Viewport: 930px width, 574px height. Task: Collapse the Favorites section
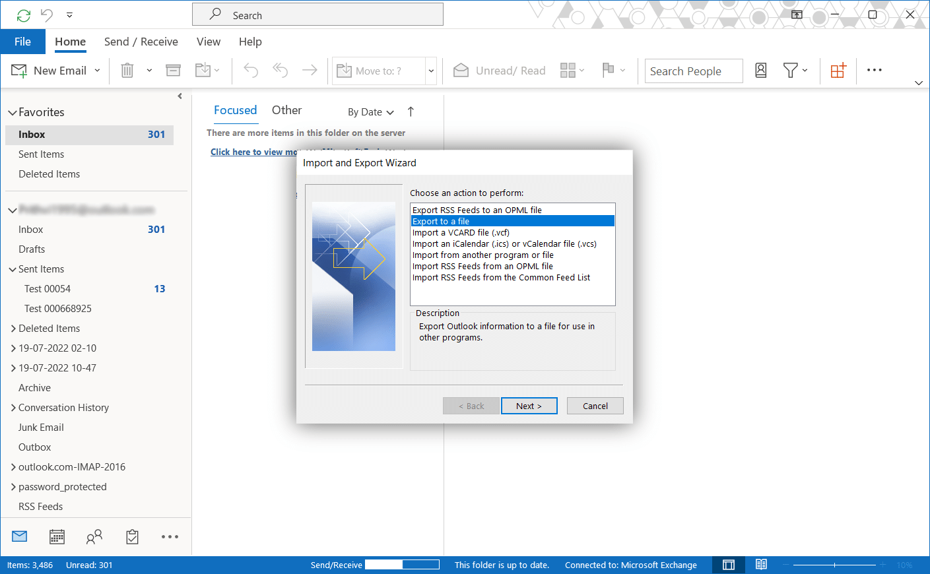[12, 113]
